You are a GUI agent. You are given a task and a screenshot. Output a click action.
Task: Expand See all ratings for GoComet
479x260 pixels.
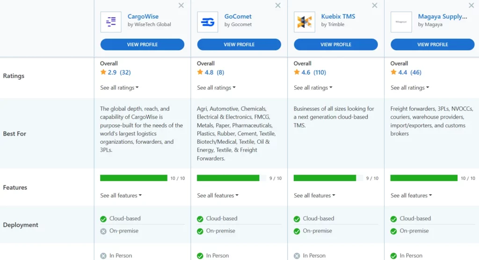point(216,88)
